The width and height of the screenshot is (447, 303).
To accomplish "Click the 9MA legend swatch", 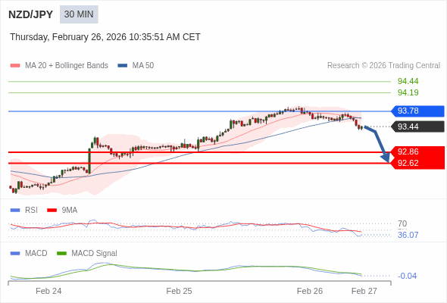I will (52, 211).
